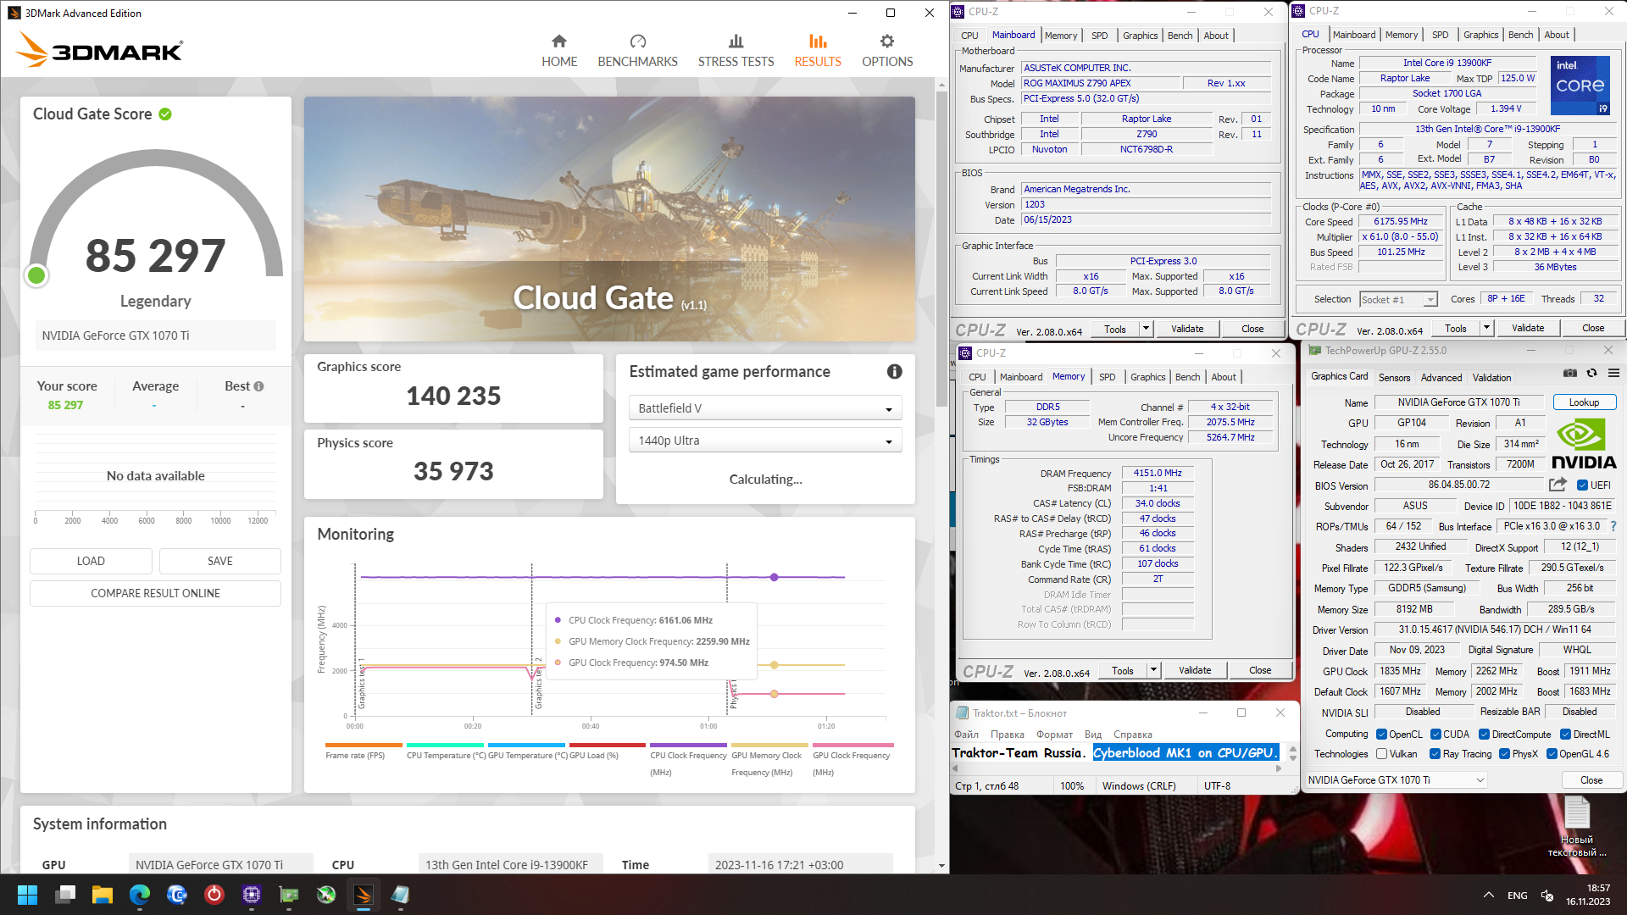This screenshot has height=915, width=1627.
Task: Click the Cloud Gate banner image
Action: pos(609,219)
